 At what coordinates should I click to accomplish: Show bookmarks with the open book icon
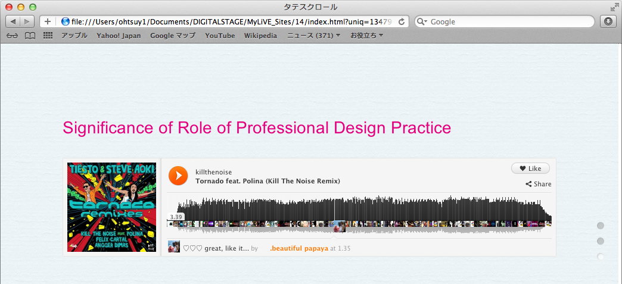pyautogui.click(x=30, y=36)
